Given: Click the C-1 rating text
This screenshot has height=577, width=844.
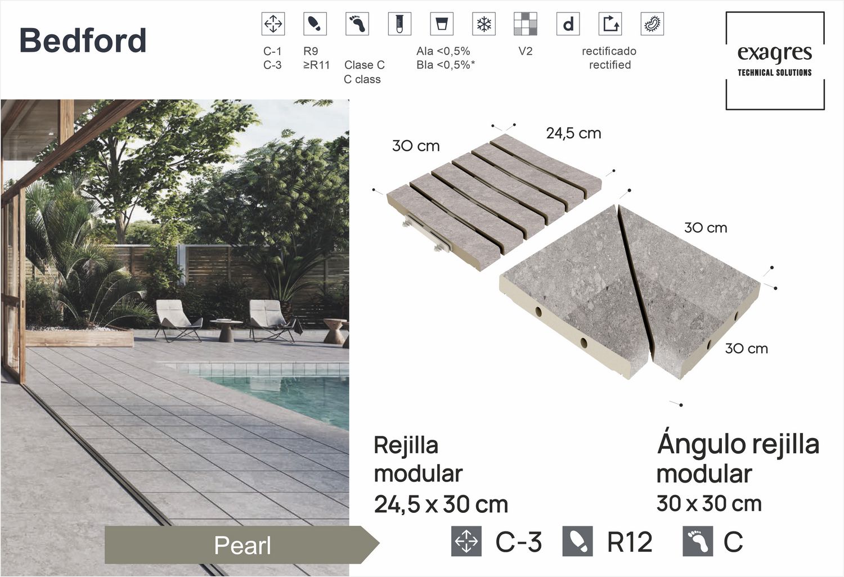Looking at the screenshot, I should (272, 51).
